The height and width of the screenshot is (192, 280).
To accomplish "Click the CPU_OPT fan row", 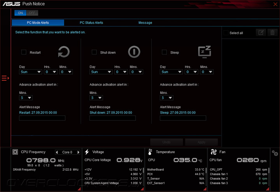I will 238,169.
